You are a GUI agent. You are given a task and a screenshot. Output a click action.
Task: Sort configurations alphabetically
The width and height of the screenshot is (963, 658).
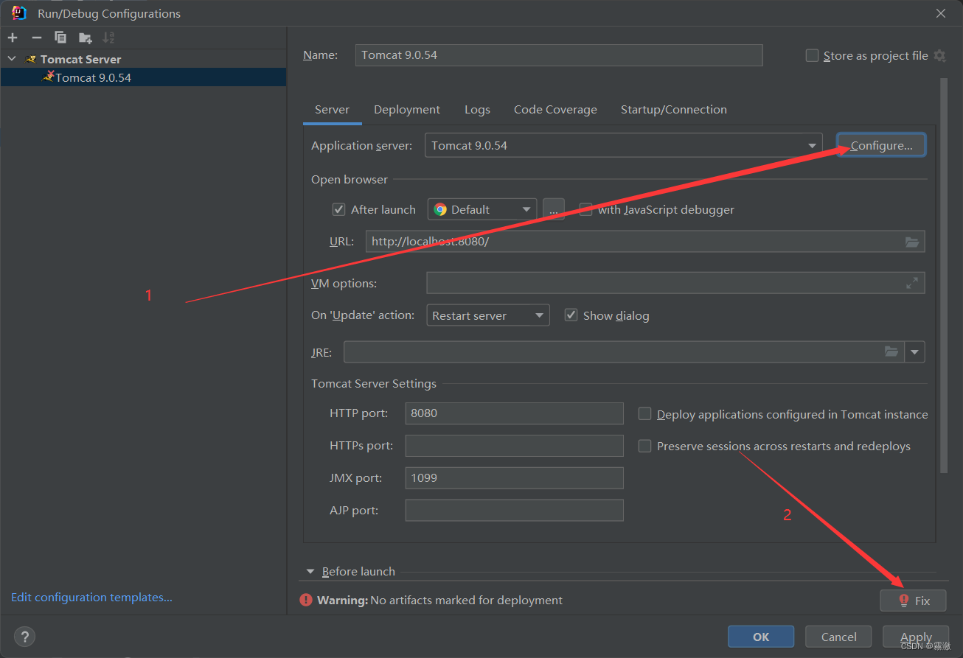pos(109,38)
